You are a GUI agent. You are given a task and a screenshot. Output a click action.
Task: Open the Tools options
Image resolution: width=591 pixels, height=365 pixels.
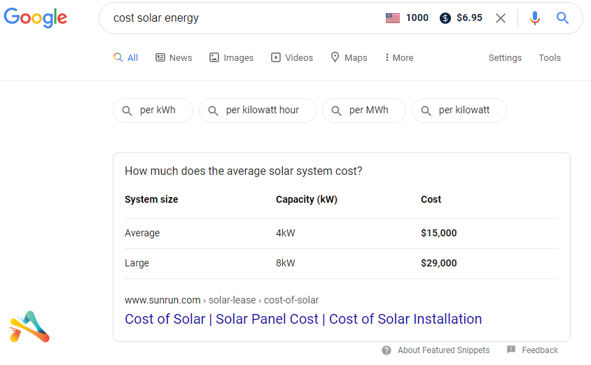(550, 58)
